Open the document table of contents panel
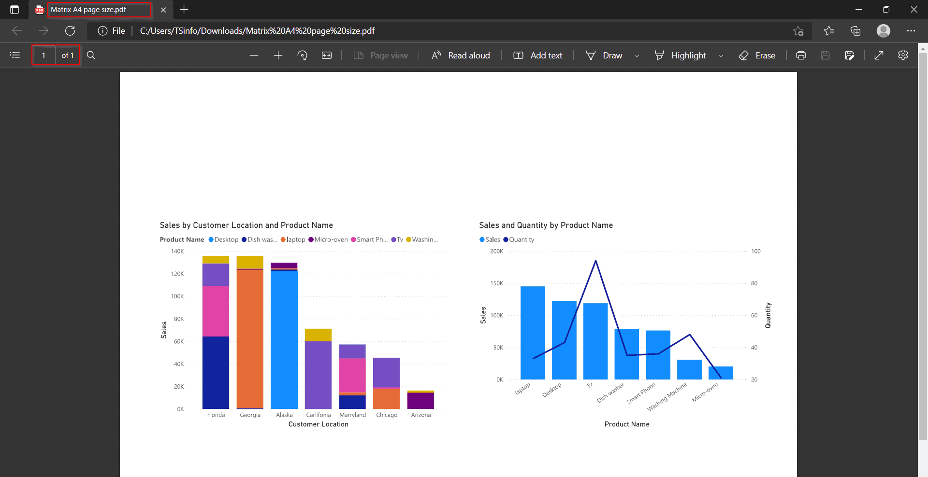 click(x=14, y=55)
